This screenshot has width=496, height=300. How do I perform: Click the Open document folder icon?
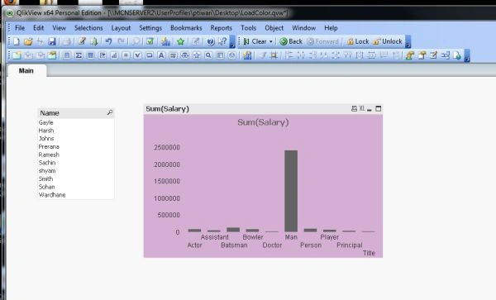pyautogui.click(x=28, y=41)
